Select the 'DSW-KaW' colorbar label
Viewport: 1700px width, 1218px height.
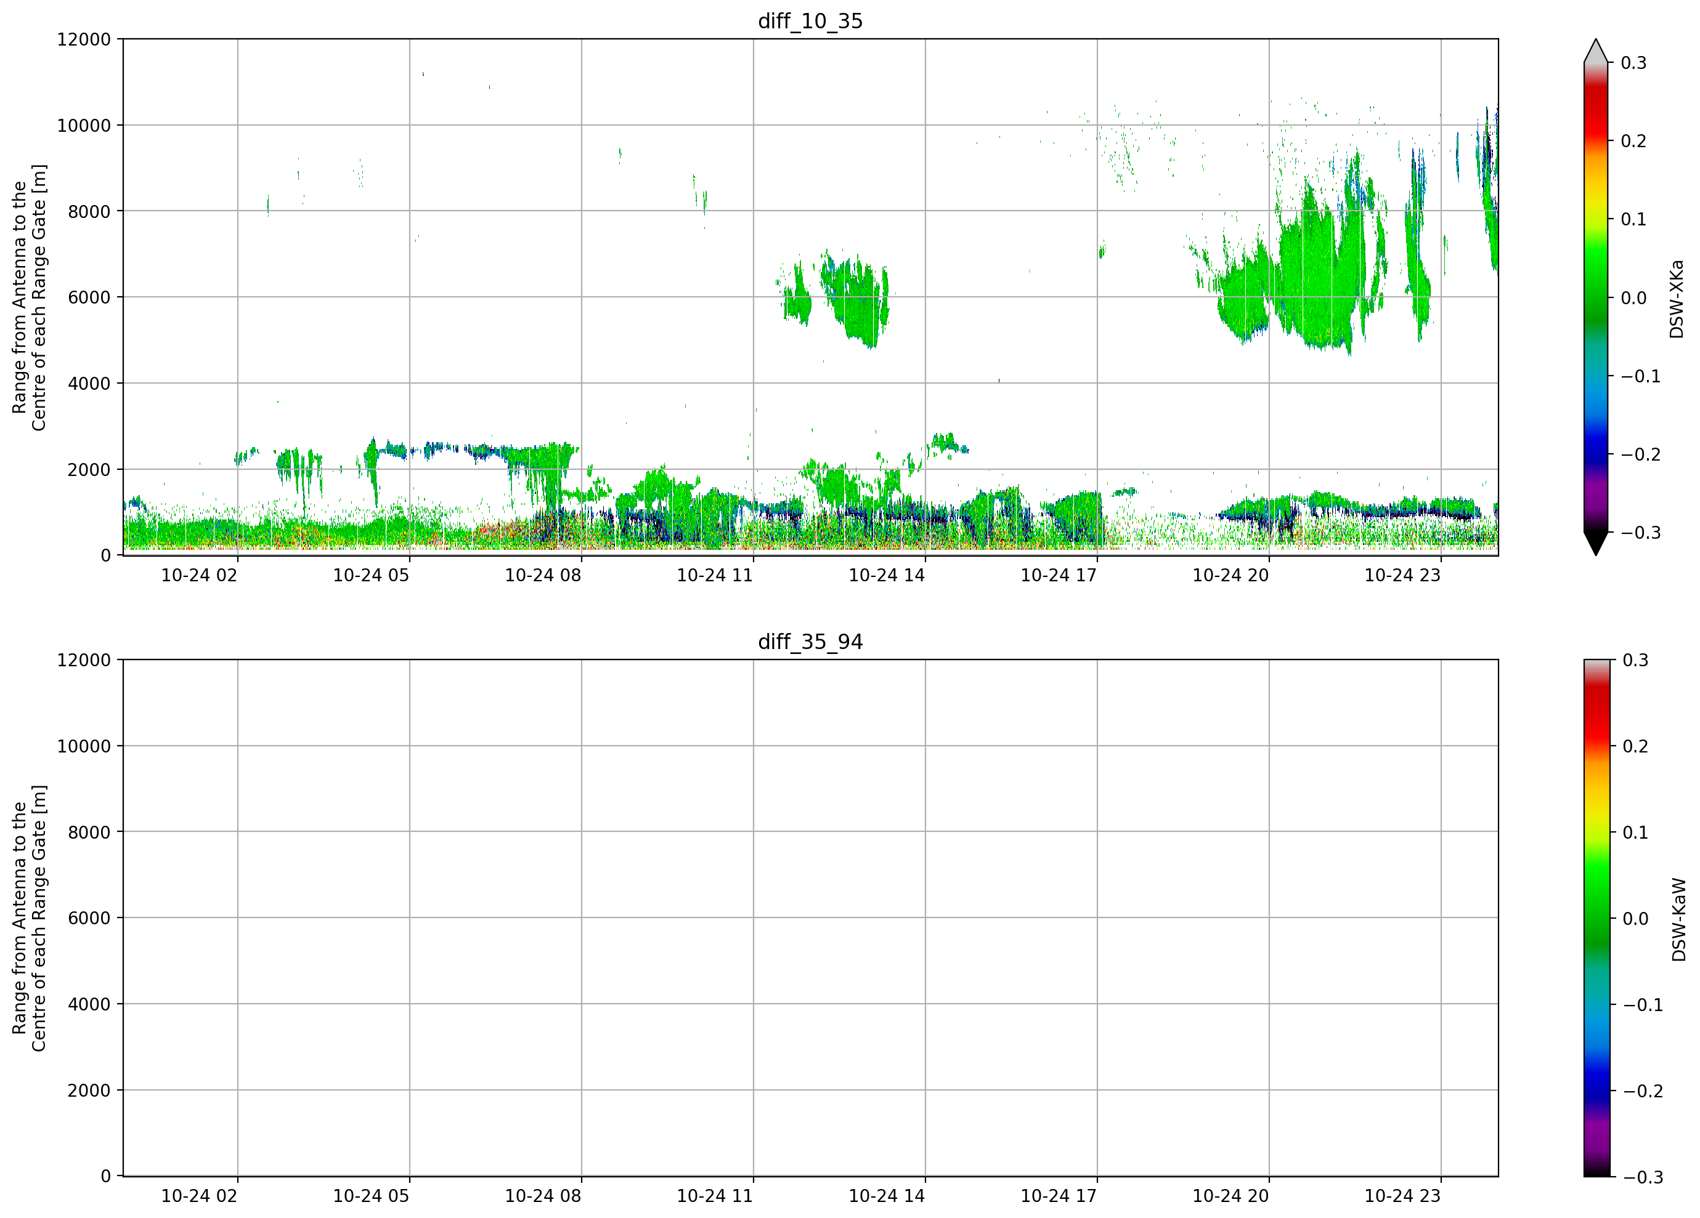(1679, 920)
